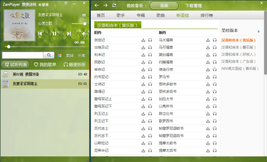Switch to the 排行榜 tab
The width and height of the screenshot is (267, 162).
(207, 15)
